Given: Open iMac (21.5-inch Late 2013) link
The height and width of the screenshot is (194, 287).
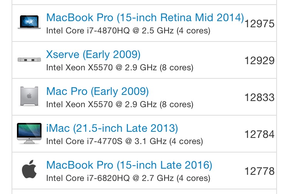Looking at the screenshot, I should (112, 128).
